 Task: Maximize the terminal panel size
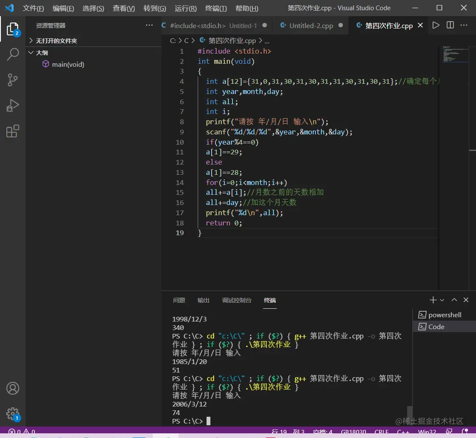click(x=454, y=300)
